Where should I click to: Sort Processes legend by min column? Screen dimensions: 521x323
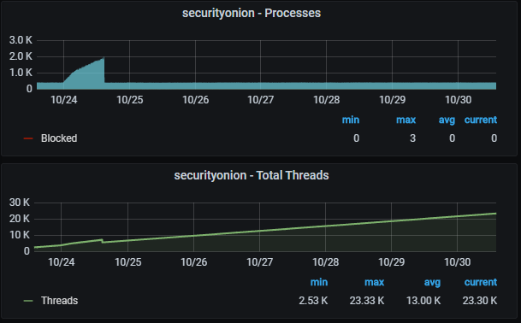351,120
